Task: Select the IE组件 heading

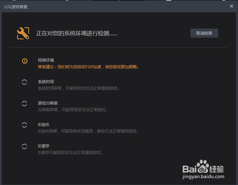Action: [44, 125]
